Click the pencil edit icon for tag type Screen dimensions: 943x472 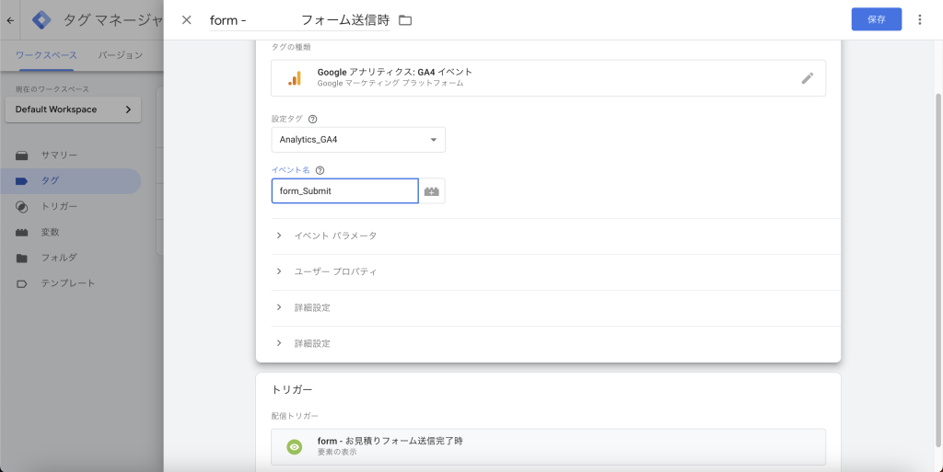click(x=807, y=78)
